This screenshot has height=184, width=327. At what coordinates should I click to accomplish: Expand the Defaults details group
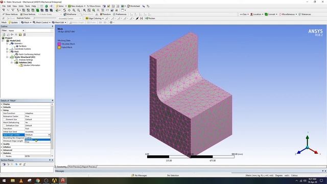2,107
